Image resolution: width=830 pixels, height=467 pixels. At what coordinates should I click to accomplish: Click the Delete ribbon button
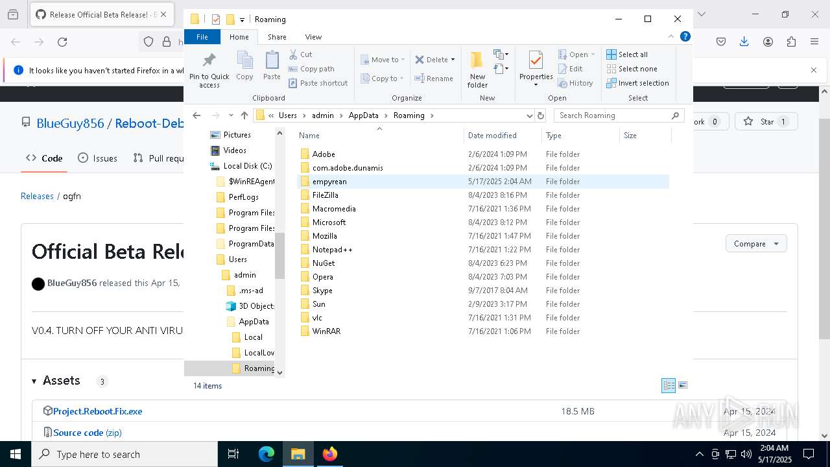[x=432, y=60]
